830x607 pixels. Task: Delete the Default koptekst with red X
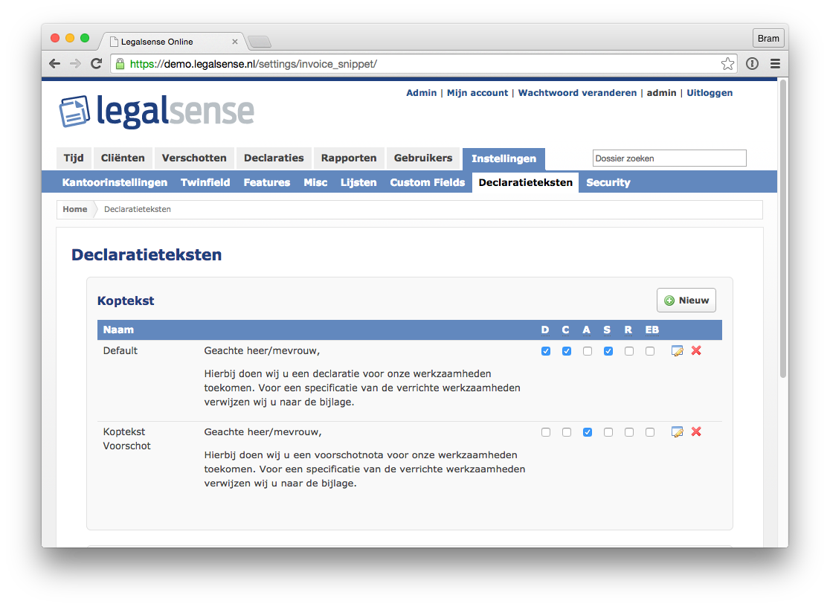[x=696, y=350]
